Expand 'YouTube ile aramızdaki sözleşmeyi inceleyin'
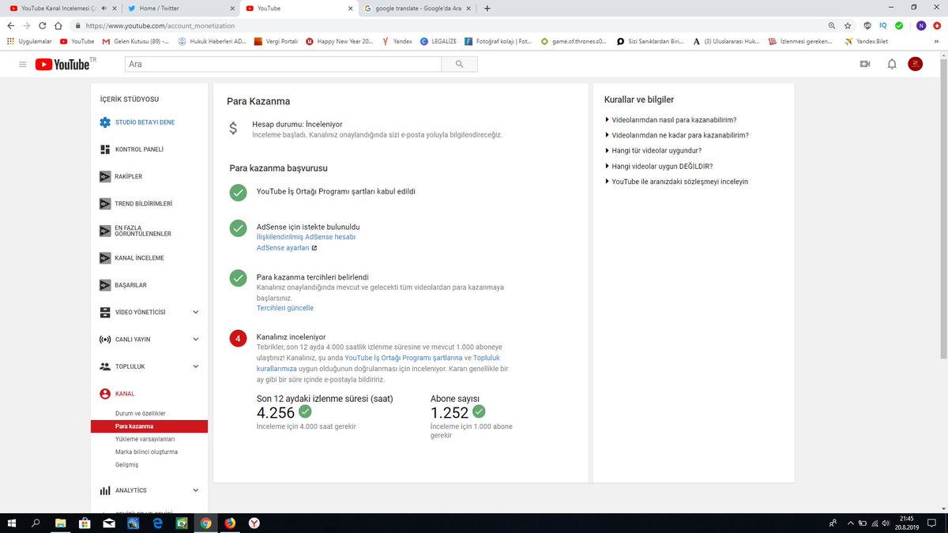 coord(676,181)
